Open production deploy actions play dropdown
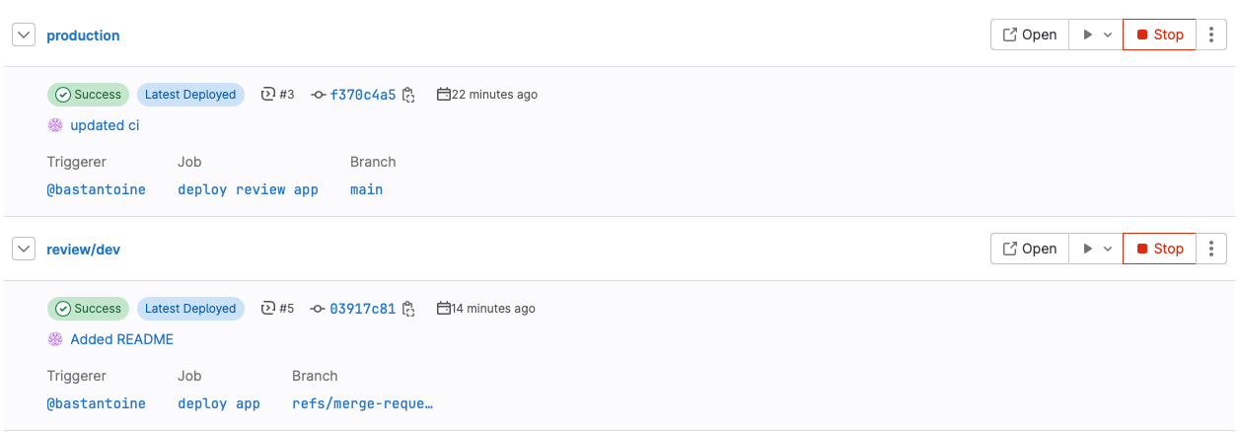This screenshot has height=432, width=1239. tap(1096, 35)
